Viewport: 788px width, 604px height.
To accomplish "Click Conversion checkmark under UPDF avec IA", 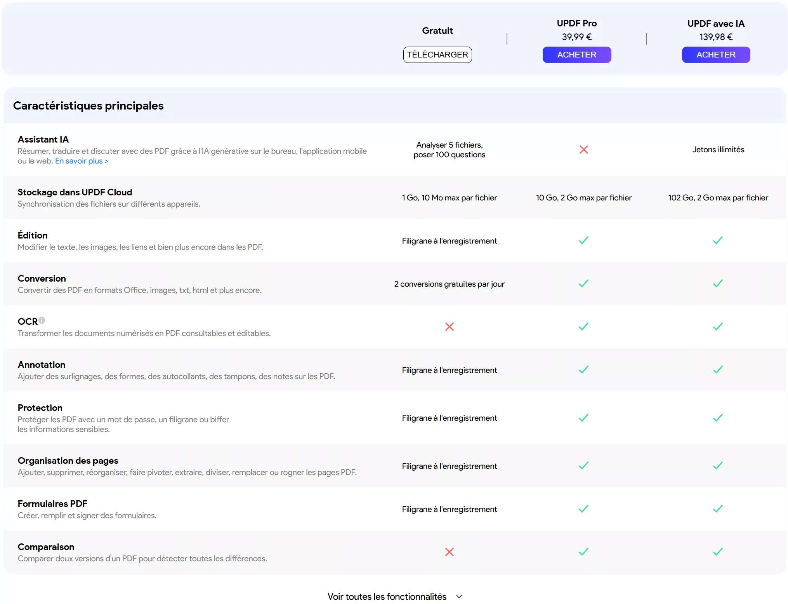I will point(718,284).
